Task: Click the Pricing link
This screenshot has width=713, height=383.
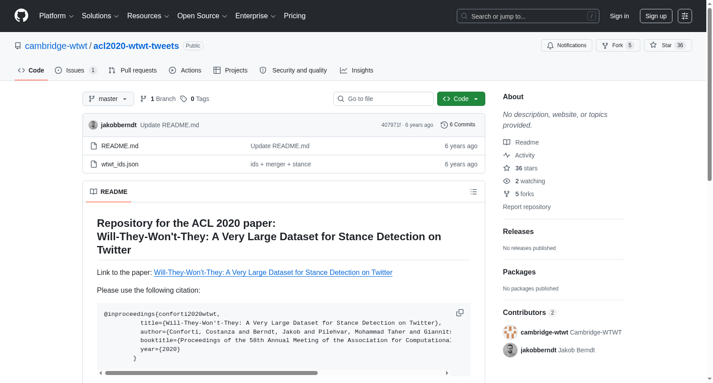Action: point(295,16)
